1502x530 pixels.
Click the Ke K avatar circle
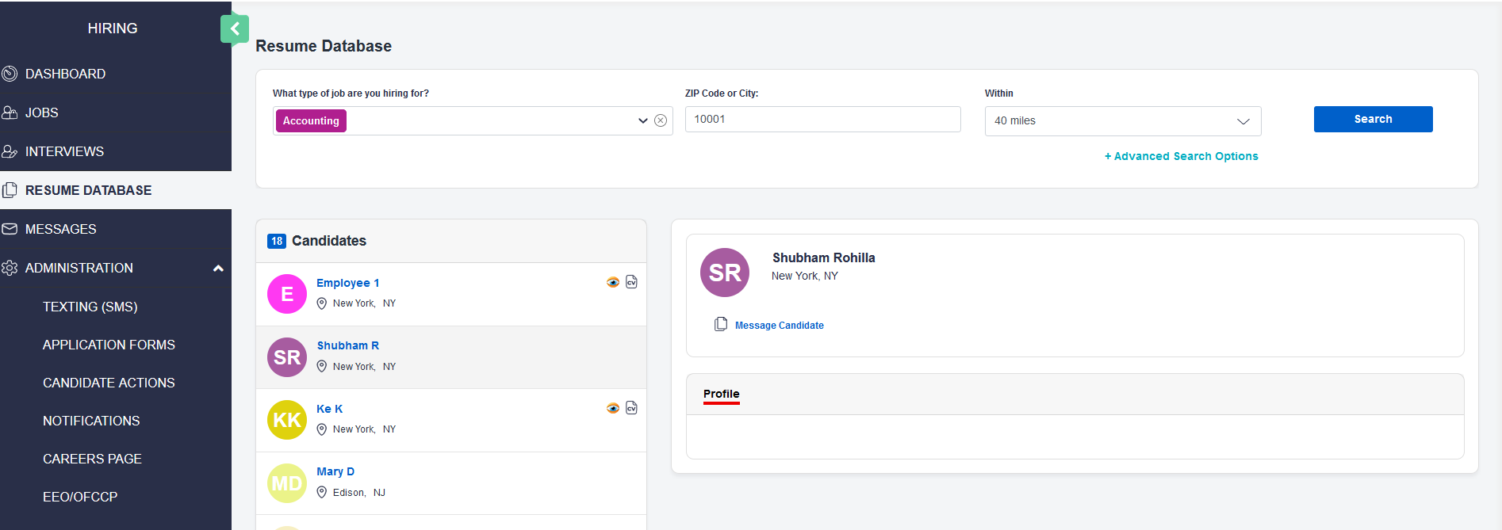[287, 420]
